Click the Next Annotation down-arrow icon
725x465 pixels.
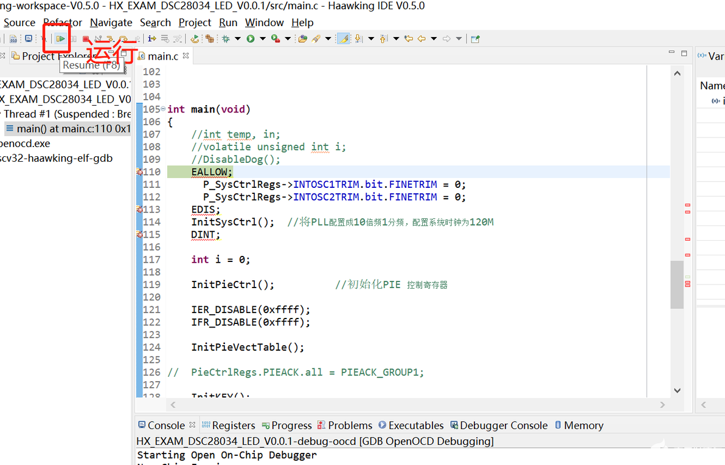pos(359,39)
